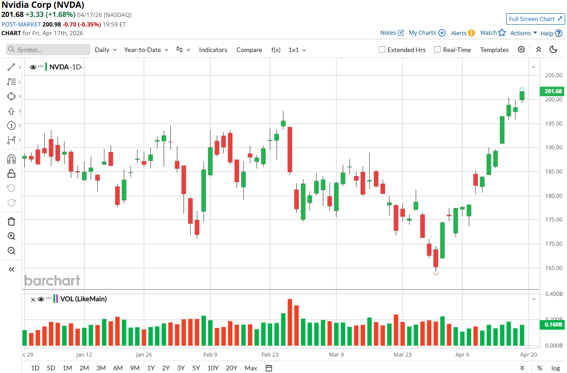Click the 201.68 price label
Screen dimensions: 567x373
pyautogui.click(x=552, y=91)
